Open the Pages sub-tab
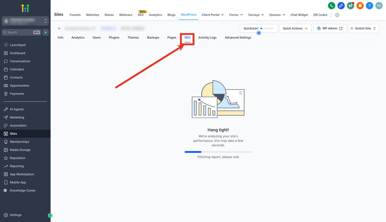386x222 pixels. [x=172, y=37]
